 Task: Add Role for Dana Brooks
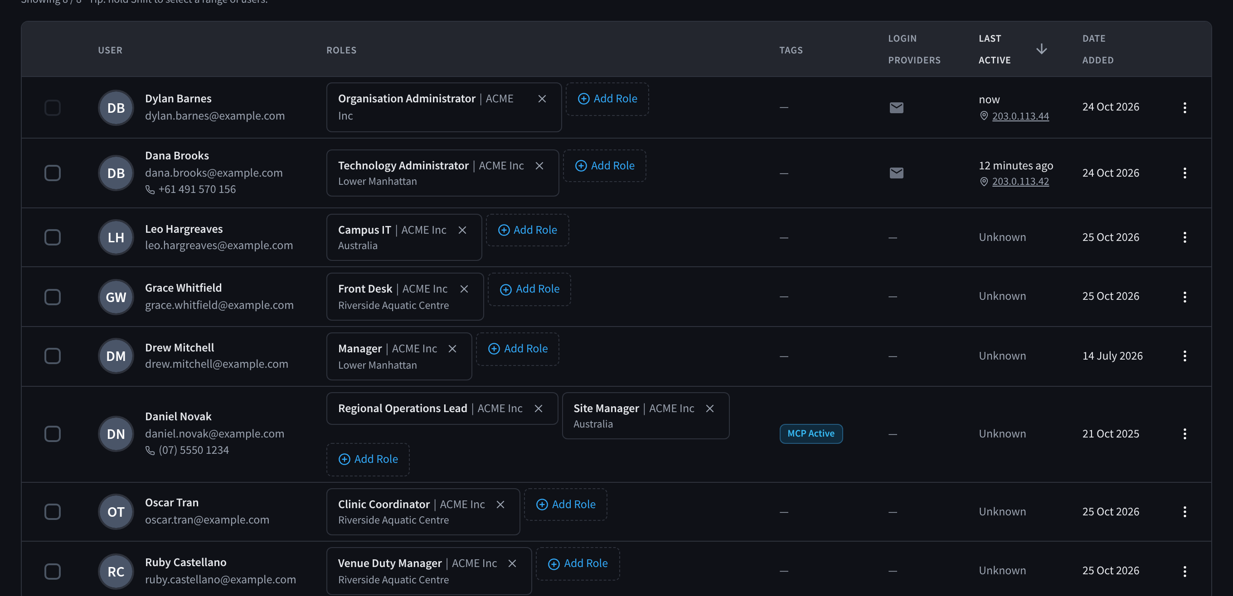pos(605,166)
